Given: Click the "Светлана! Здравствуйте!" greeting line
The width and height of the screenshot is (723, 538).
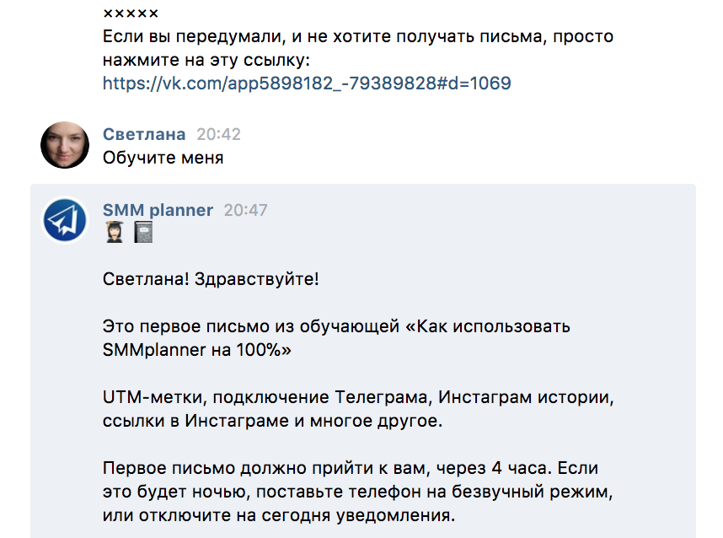Looking at the screenshot, I should click(211, 279).
